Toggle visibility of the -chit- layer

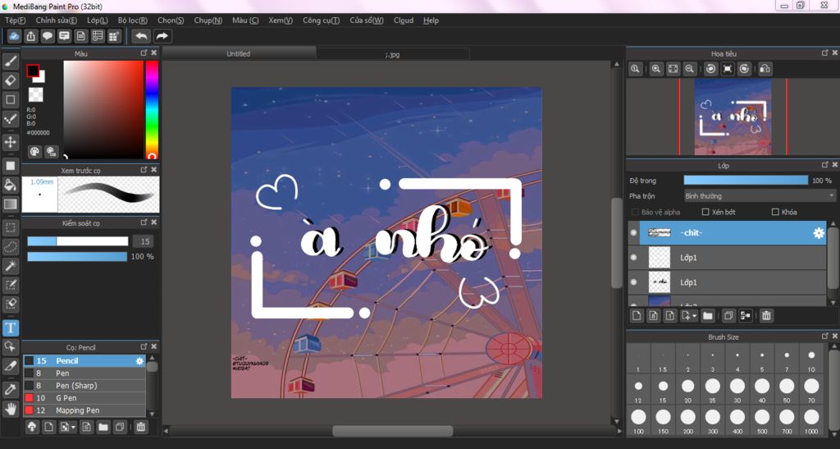[634, 232]
